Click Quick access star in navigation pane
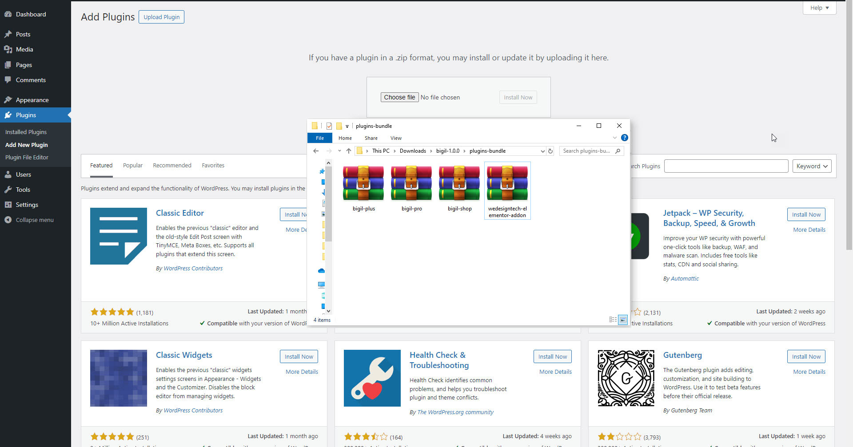The width and height of the screenshot is (853, 447). click(322, 171)
